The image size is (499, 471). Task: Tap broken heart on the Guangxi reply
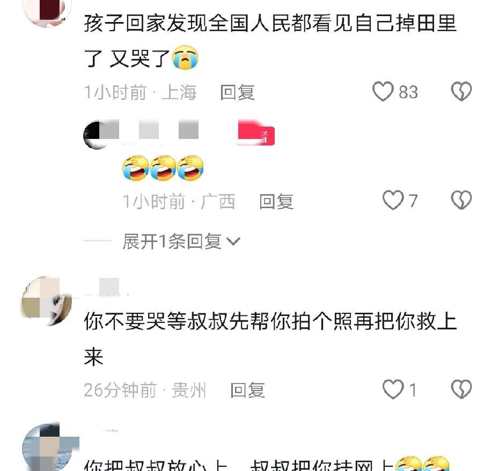(x=461, y=200)
